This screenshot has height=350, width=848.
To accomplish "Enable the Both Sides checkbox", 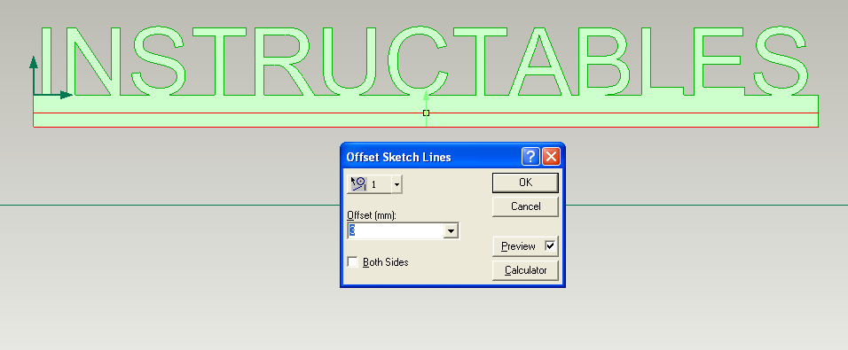I will 353,262.
